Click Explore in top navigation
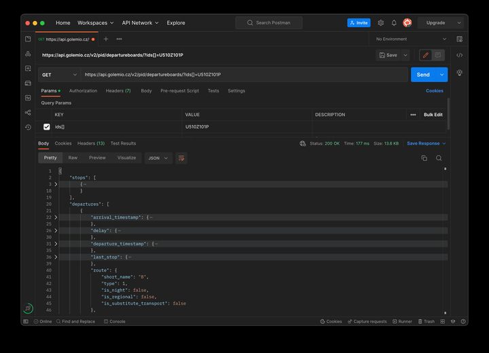Image resolution: width=489 pixels, height=353 pixels. pyautogui.click(x=176, y=23)
